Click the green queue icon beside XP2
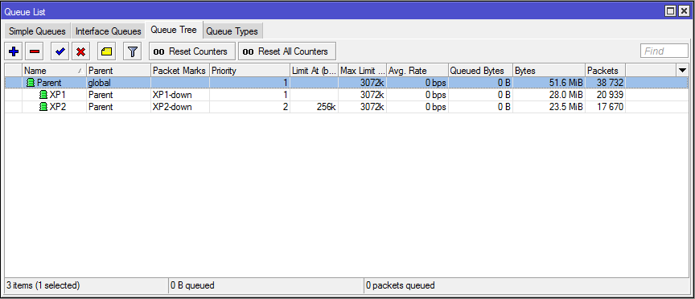The width and height of the screenshot is (695, 299). click(43, 106)
